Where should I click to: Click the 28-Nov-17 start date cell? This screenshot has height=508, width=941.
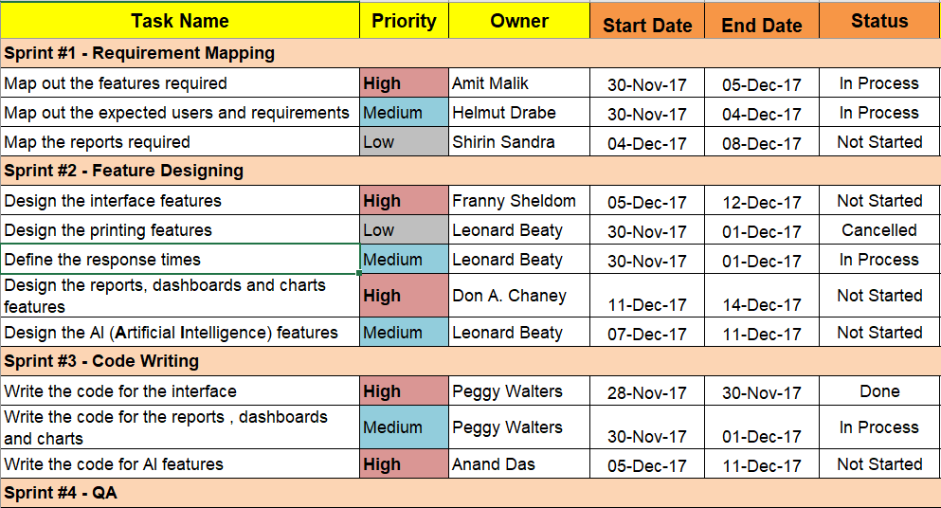coord(647,392)
